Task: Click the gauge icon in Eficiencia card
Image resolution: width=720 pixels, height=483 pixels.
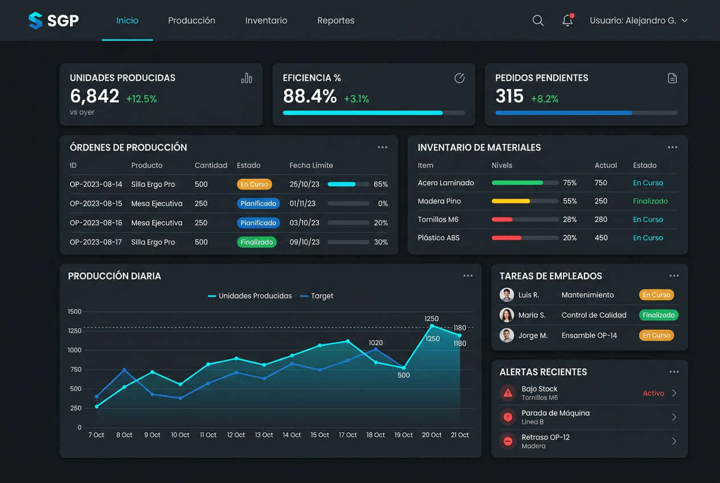Action: (x=459, y=79)
